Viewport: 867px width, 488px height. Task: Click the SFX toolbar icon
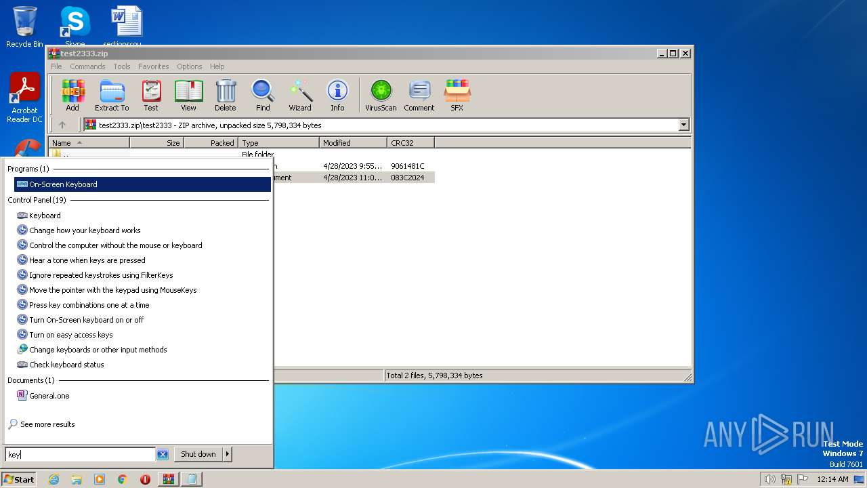(457, 96)
